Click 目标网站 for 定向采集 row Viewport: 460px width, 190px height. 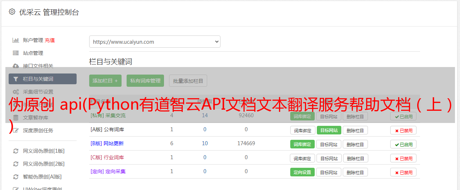[329, 172]
